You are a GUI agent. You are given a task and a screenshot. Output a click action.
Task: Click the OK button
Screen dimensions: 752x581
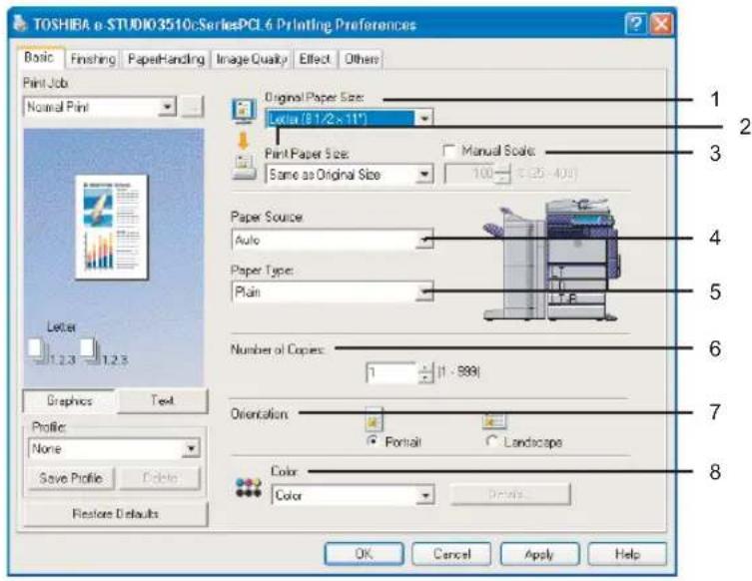pos(364,554)
